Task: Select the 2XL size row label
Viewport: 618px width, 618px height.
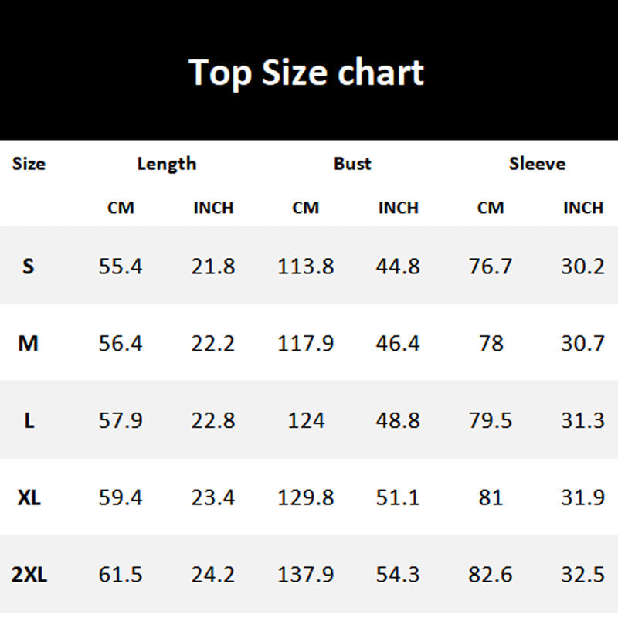Action: [29, 575]
